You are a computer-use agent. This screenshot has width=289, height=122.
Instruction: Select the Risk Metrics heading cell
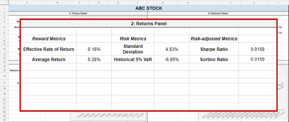click(133, 39)
